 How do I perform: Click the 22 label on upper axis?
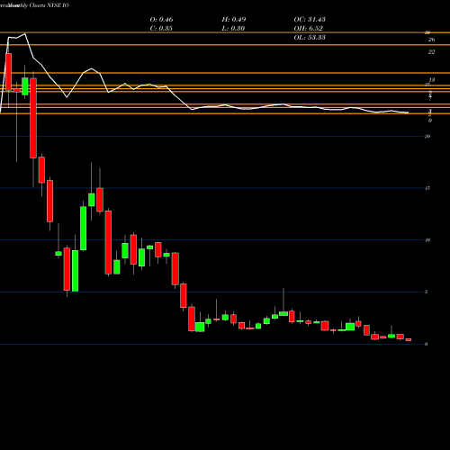pyautogui.click(x=431, y=52)
